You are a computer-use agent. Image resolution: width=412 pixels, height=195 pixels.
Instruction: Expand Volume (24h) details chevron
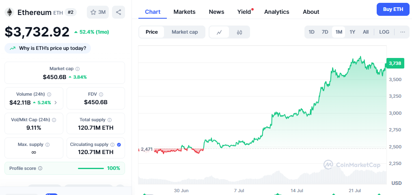[56, 103]
